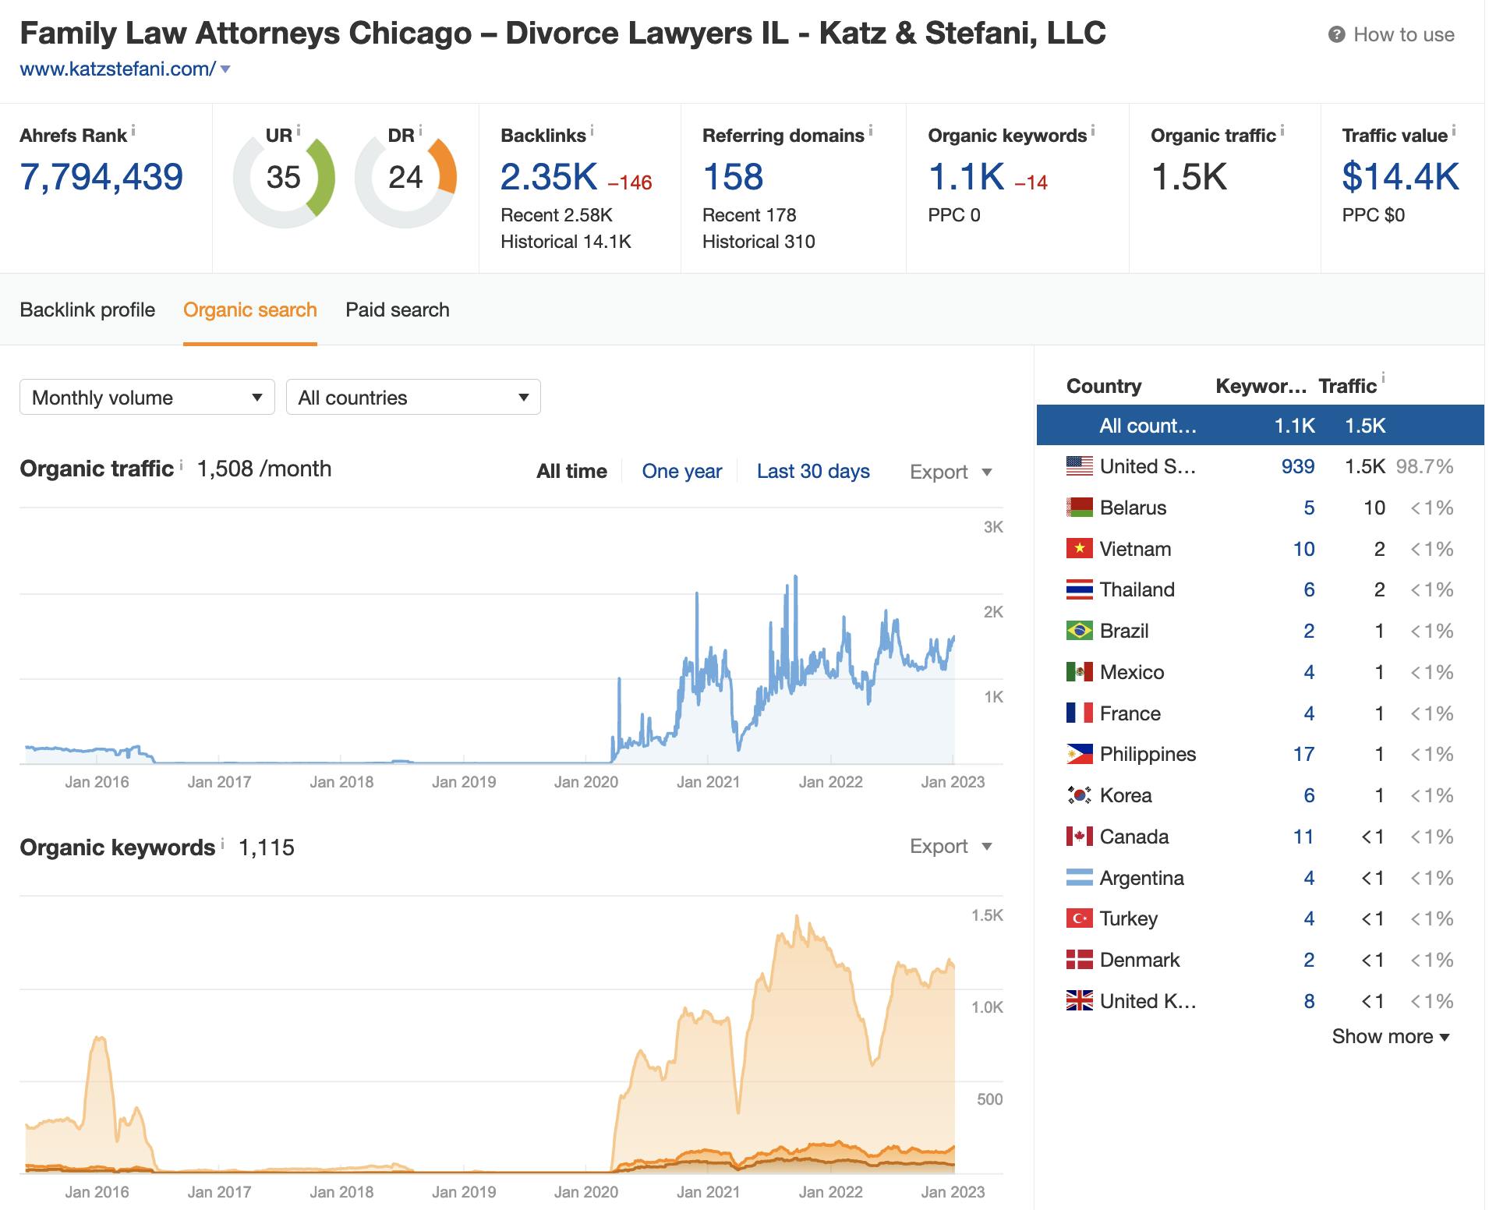1489x1210 pixels.
Task: Select the Organic search tab
Action: [250, 310]
